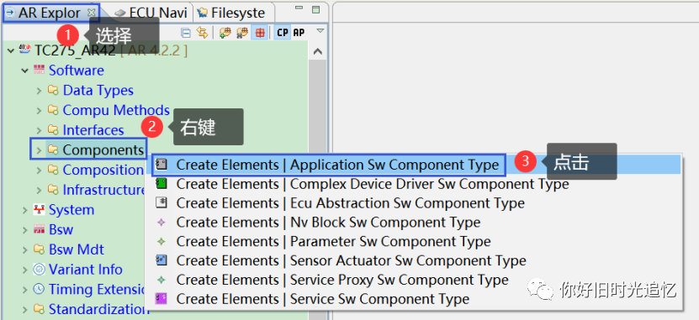Expand the Interfaces folder
The height and width of the screenshot is (320, 699).
click(x=40, y=130)
